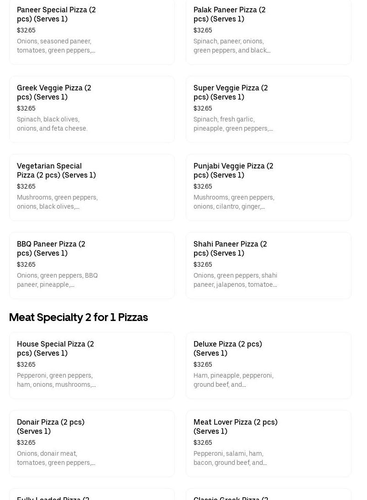Click the Deluxe Pizza $32.65 price

coord(203,364)
